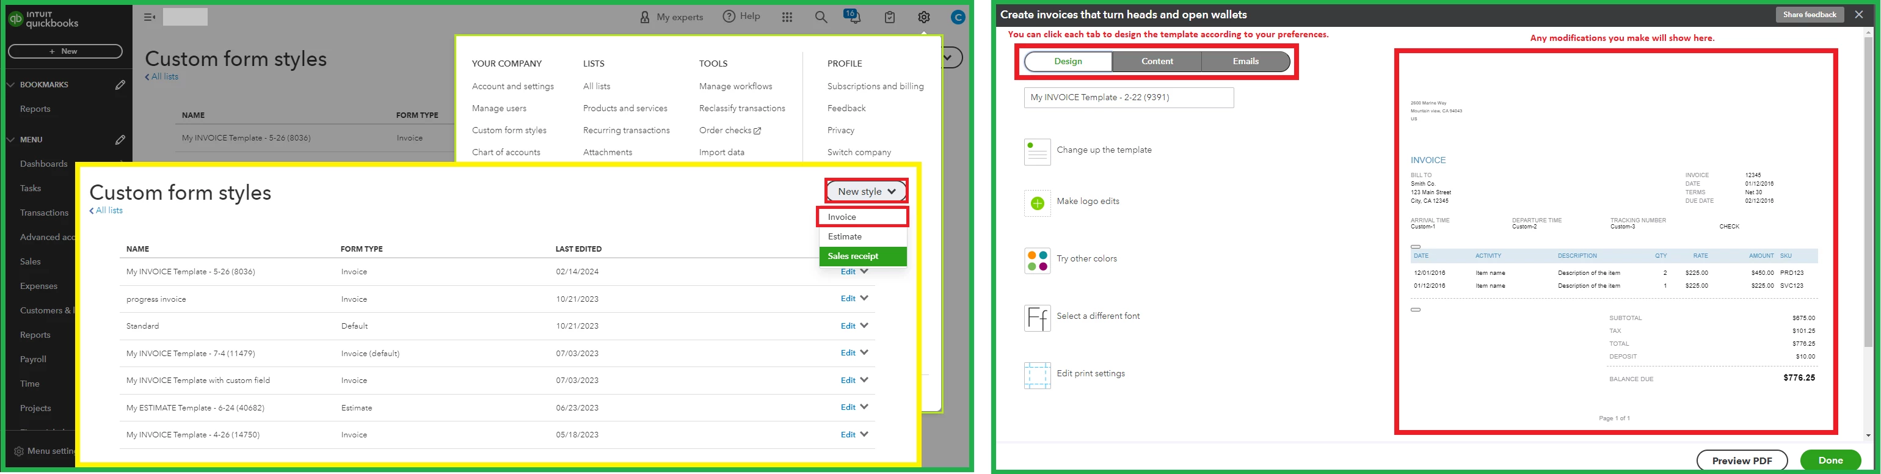Open the search magnifier icon
Viewport: 1881px width, 474px height.
coord(821,18)
